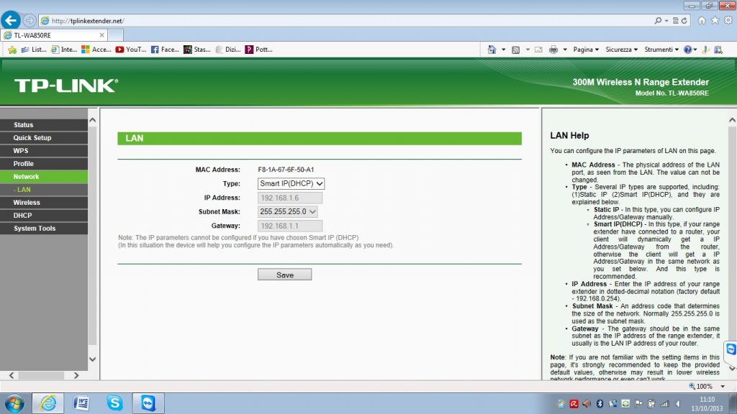Open System Tools in the sidebar
The height and width of the screenshot is (414, 737).
[x=44, y=228]
